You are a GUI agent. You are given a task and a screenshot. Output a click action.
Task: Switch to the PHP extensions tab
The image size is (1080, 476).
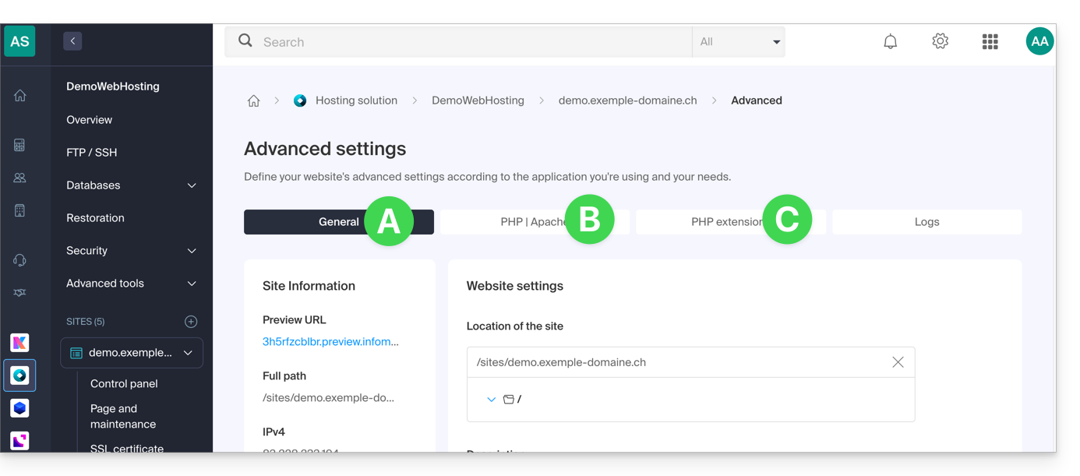pyautogui.click(x=717, y=222)
